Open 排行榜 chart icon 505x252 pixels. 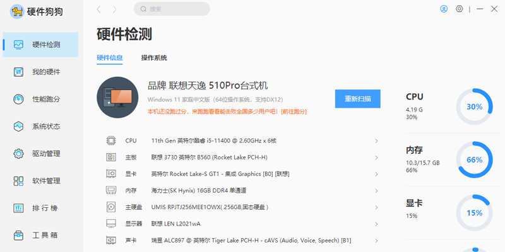click(19, 208)
